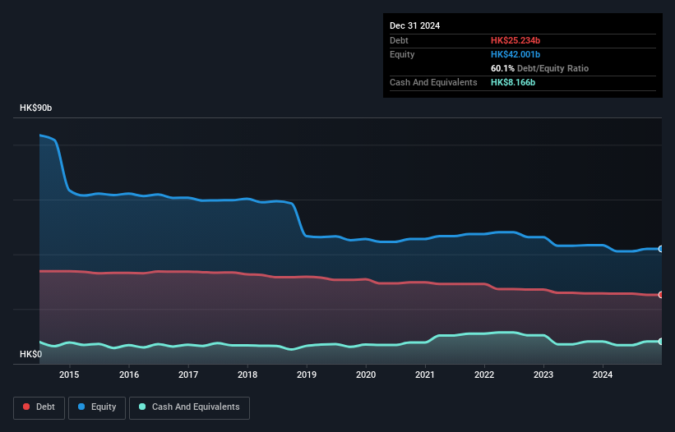Click the 2020 x-axis label

(366, 375)
